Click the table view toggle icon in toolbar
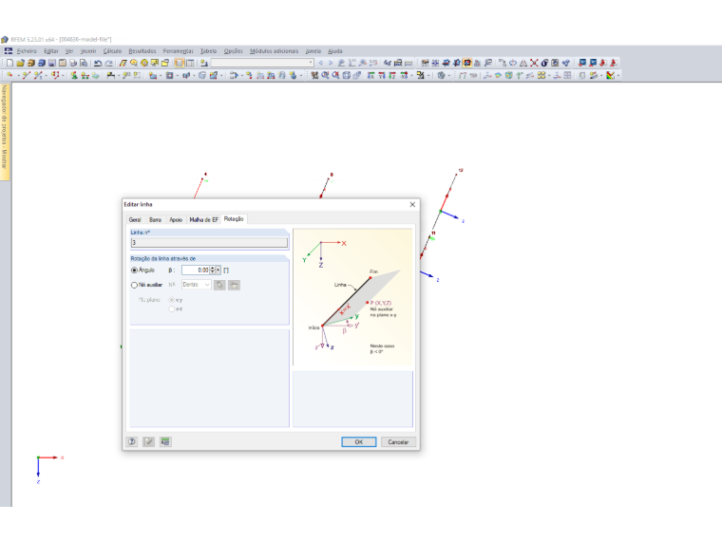The image size is (722, 541). [190, 63]
